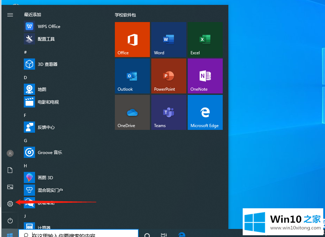This screenshot has height=237, width=325.
Task: Open the Documents sidebar icon
Action: tap(10, 170)
